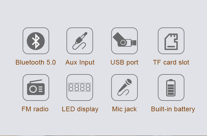Select the "Mic jack" text
Image resolution: width=207 pixels, height=136 pixels.
[x=124, y=109]
